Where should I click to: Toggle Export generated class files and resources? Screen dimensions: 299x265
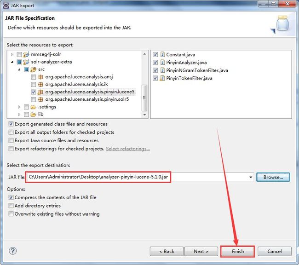[x=11, y=124]
